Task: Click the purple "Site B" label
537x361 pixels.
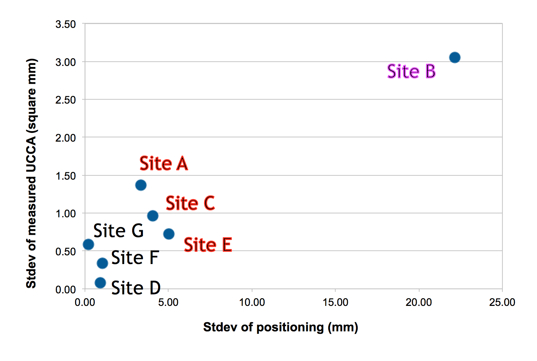Action: click(411, 71)
